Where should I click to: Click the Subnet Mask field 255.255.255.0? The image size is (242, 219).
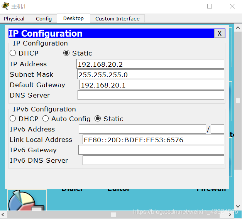[151, 74]
